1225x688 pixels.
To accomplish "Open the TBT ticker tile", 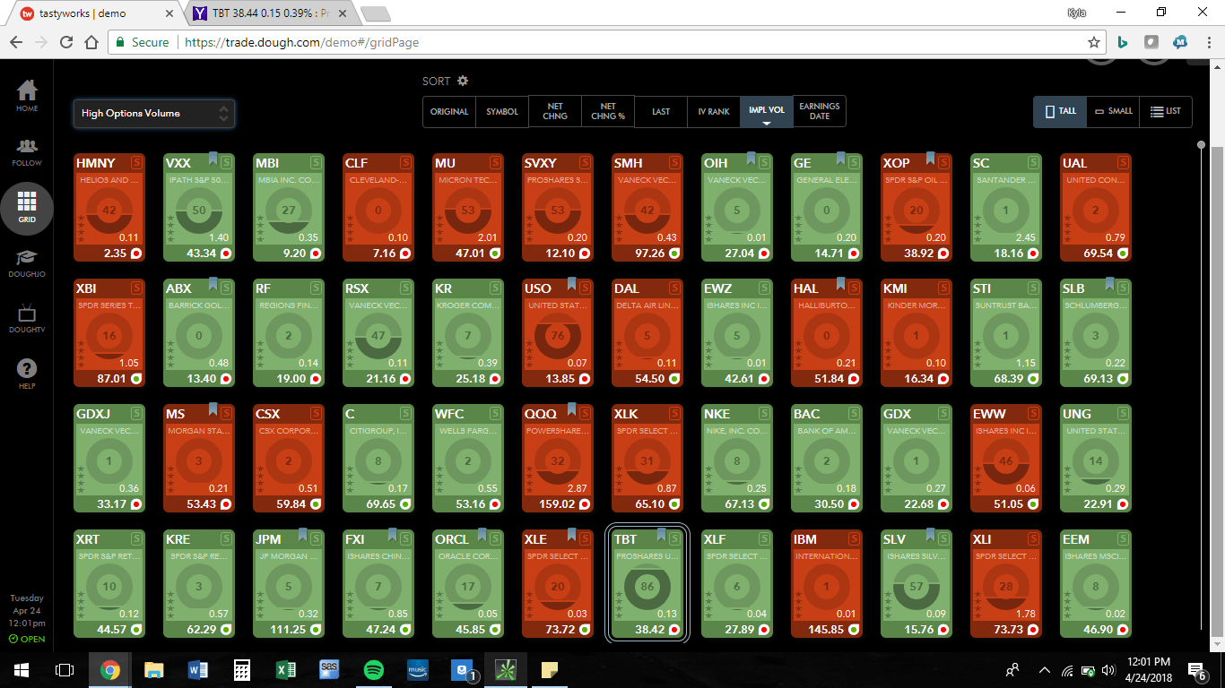I will coord(647,584).
